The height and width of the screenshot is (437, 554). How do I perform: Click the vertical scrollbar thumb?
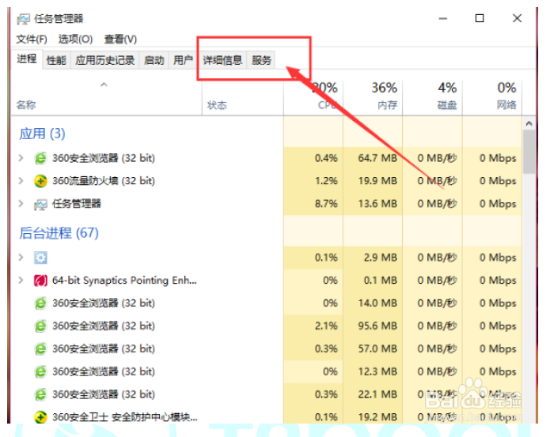529,152
